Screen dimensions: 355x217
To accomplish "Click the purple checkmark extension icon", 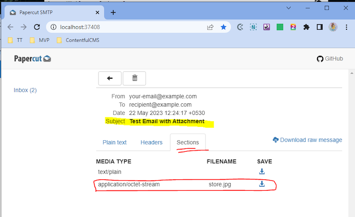I will tap(267, 27).
